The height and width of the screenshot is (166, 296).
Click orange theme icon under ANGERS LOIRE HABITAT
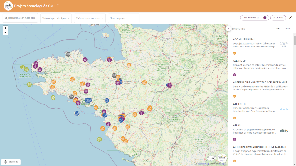click(x=234, y=96)
